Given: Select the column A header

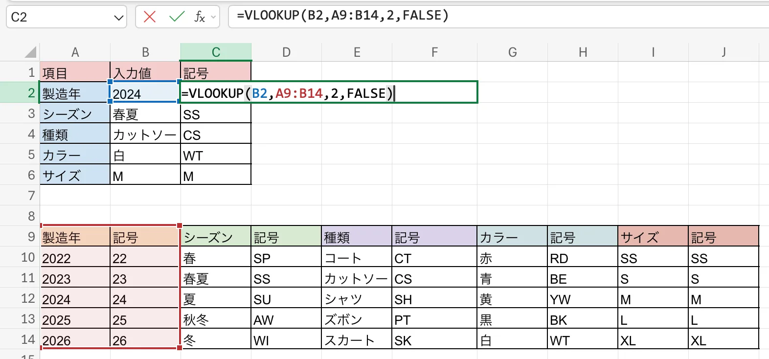Looking at the screenshot, I should point(75,52).
